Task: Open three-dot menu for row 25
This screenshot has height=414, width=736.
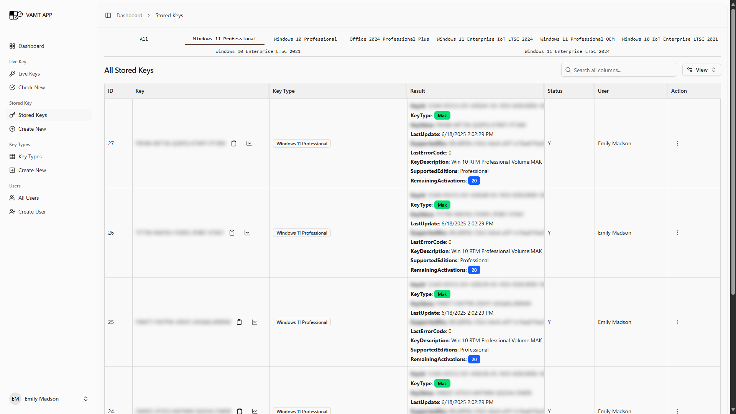Action: (677, 322)
